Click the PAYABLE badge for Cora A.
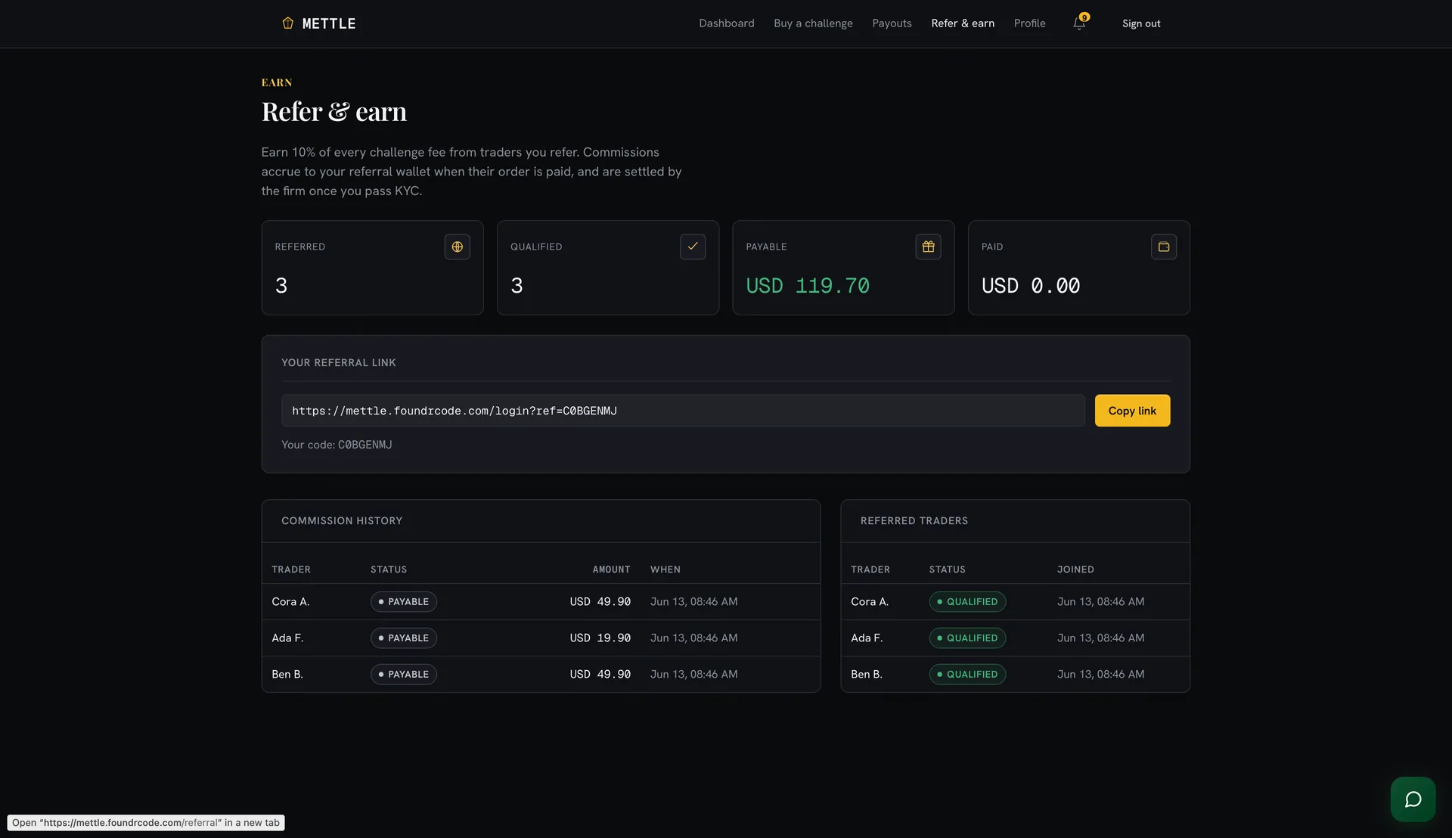The image size is (1452, 838). 404,602
